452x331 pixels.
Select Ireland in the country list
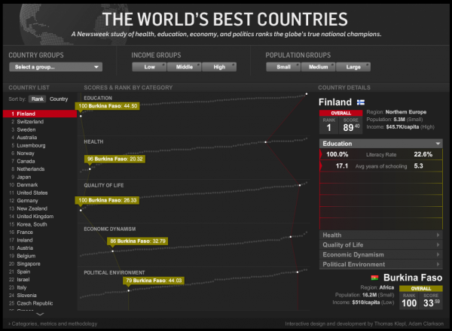coord(40,240)
